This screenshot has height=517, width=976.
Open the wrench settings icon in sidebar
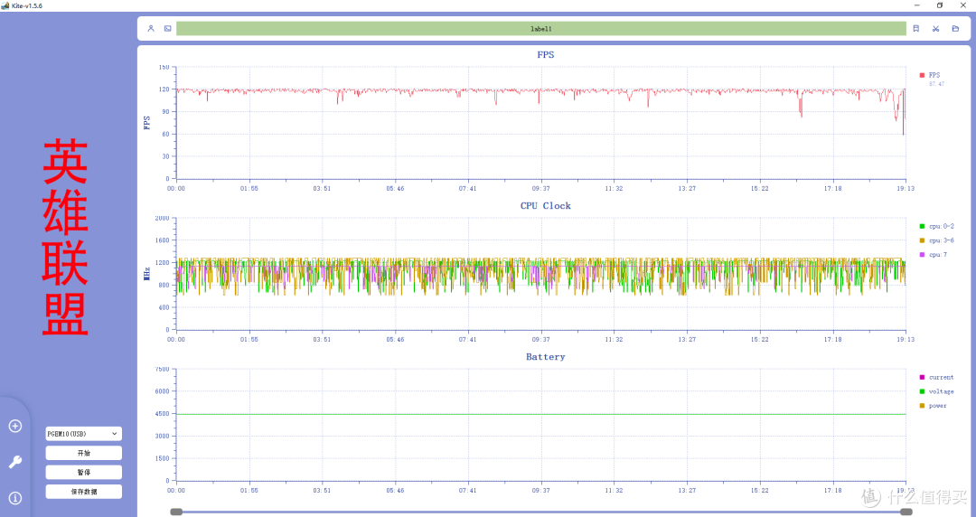15,462
